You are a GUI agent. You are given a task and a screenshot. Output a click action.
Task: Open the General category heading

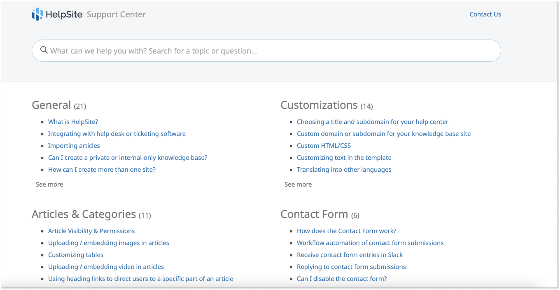(x=51, y=105)
